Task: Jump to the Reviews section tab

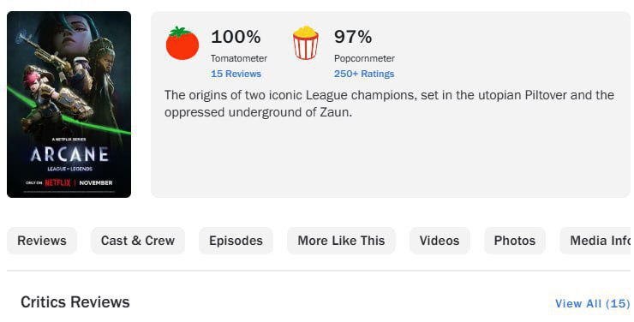Action: click(42, 241)
